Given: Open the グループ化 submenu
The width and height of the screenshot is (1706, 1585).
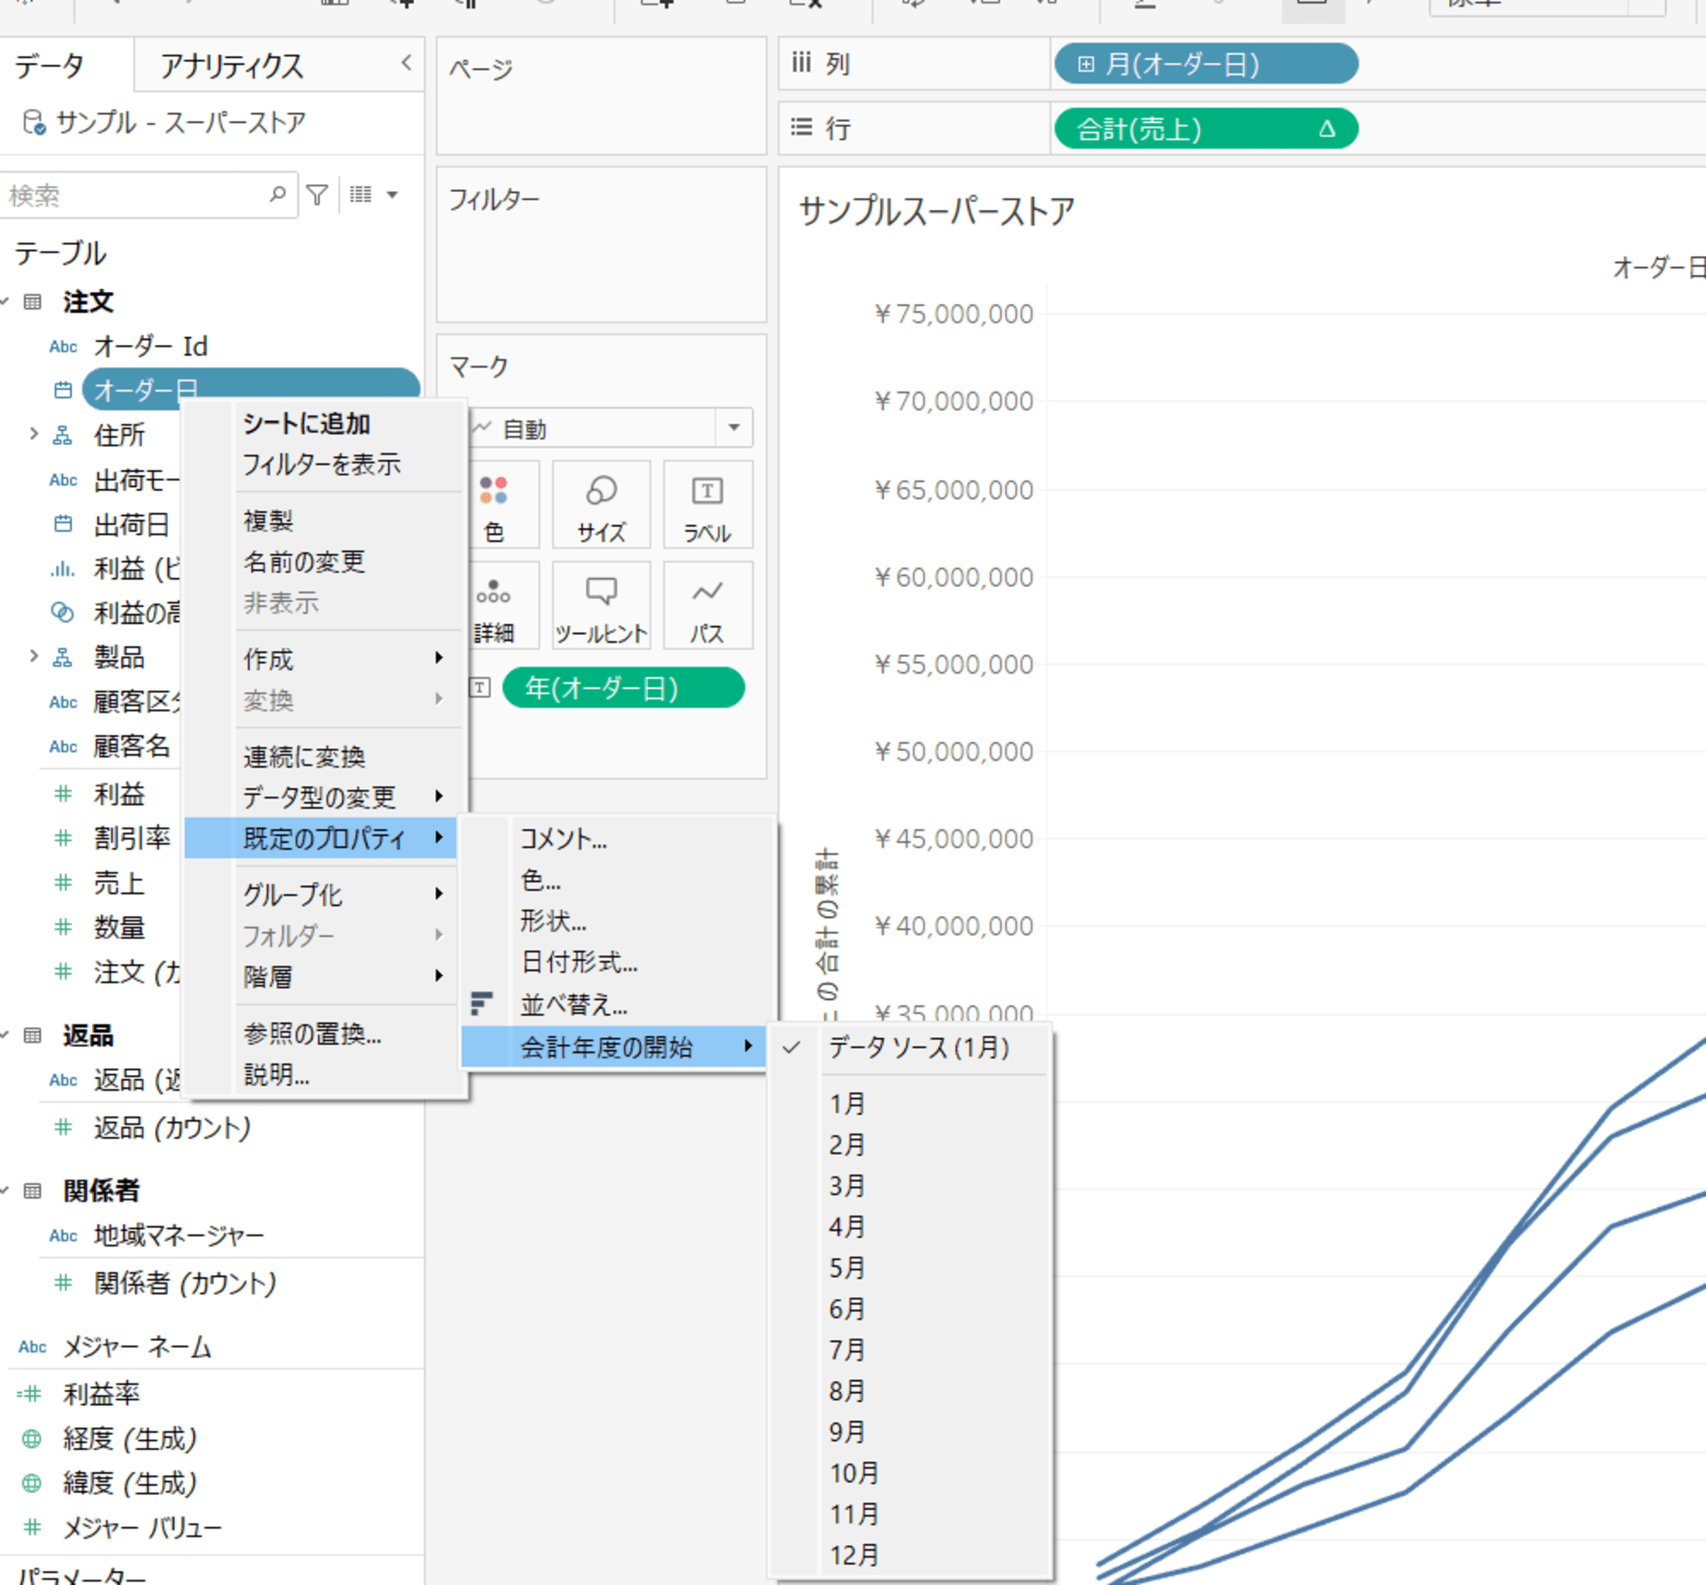Looking at the screenshot, I should click(324, 895).
